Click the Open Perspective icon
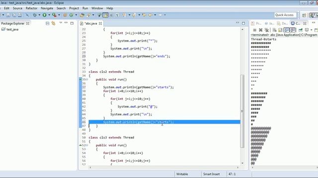 (304, 15)
